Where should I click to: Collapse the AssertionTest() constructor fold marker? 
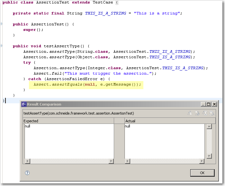tap(1, 24)
